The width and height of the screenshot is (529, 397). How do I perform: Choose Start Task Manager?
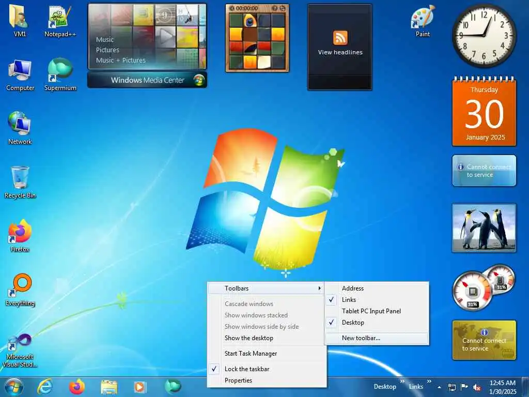tap(267, 354)
